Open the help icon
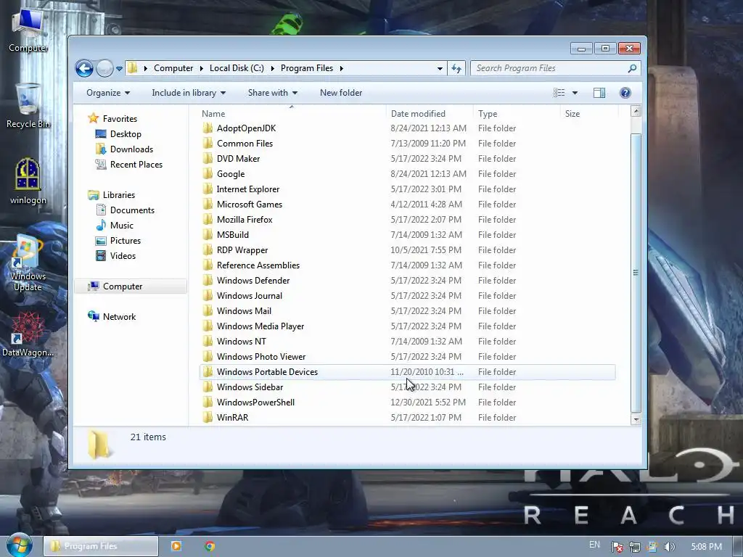 click(625, 93)
